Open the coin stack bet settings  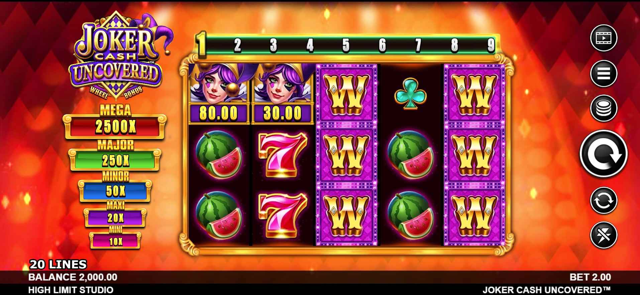pyautogui.click(x=604, y=108)
